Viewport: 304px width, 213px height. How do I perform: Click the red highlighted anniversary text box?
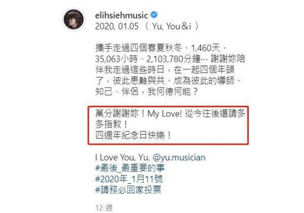click(x=168, y=125)
